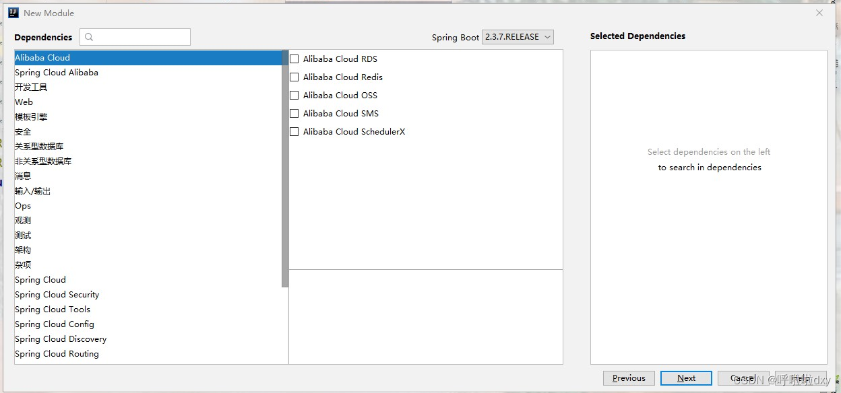Open the Web dependency category
The image size is (841, 393).
click(x=148, y=102)
